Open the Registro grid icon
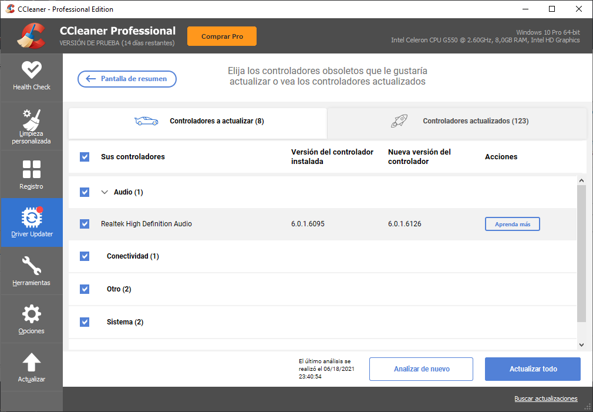This screenshot has height=412, width=593. 31,169
